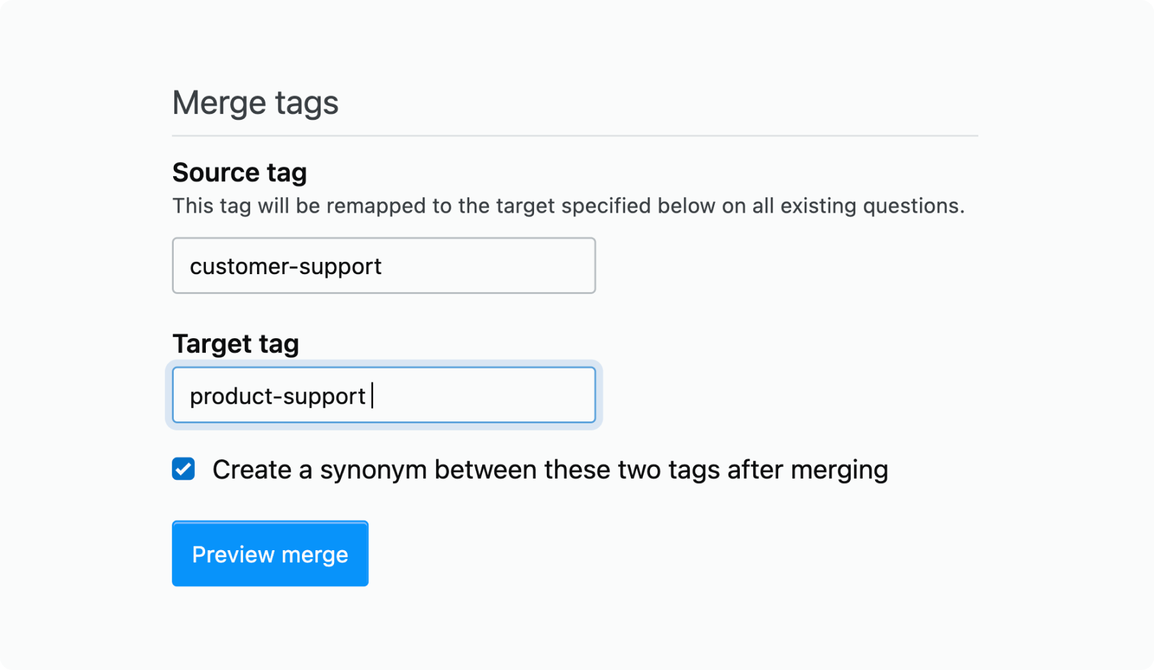Image resolution: width=1154 pixels, height=670 pixels.
Task: Click 'Preview' text on the blue button
Action: (233, 554)
